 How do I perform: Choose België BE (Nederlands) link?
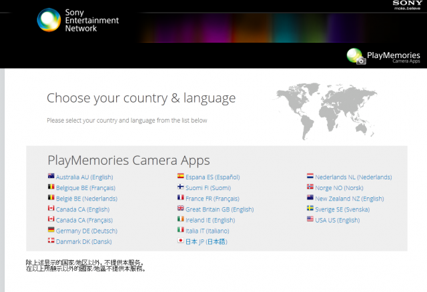coord(87,199)
